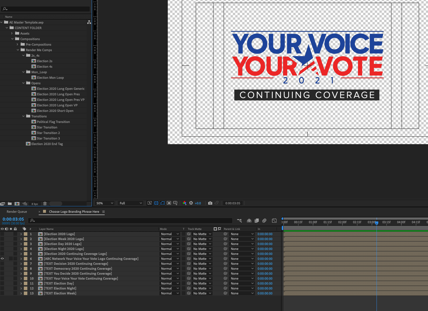Open Track Matte dropdown for TEXT Election Week layer
The height and width of the screenshot is (311, 428).
202,293
